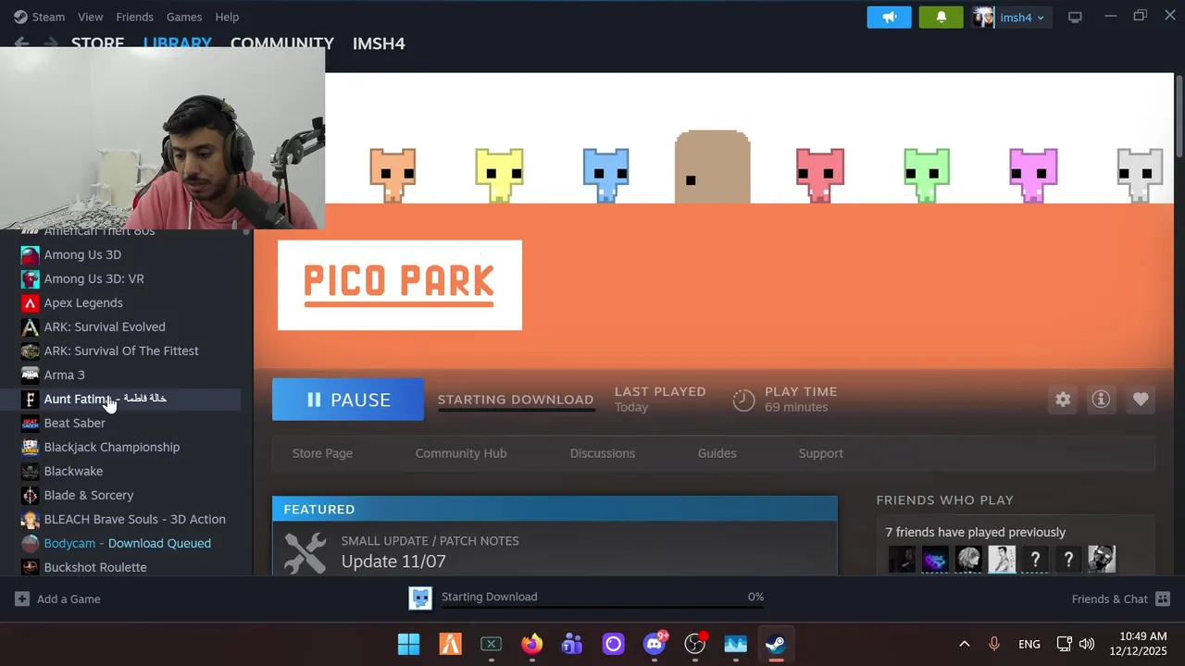Viewport: 1185px width, 666px height.
Task: Open the last friend avatar in Friends Who Play
Action: (1102, 559)
